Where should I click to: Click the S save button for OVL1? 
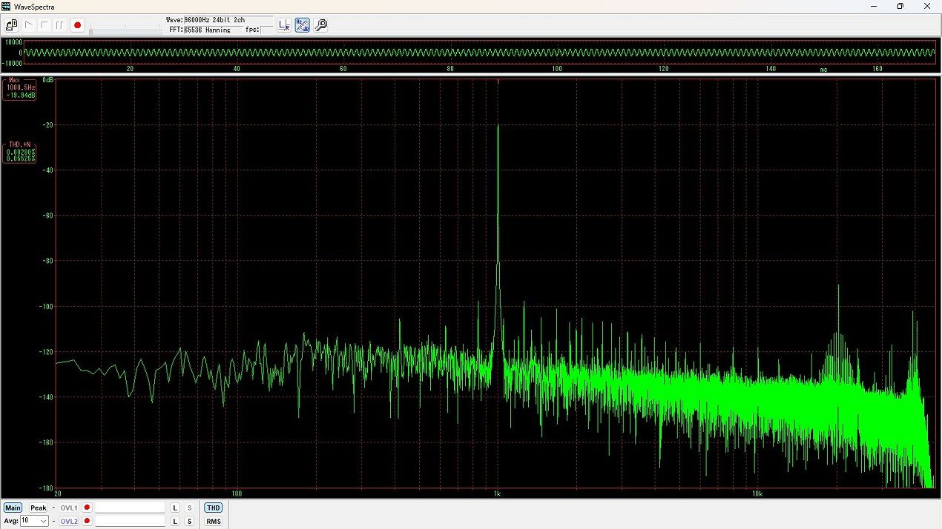tap(189, 508)
